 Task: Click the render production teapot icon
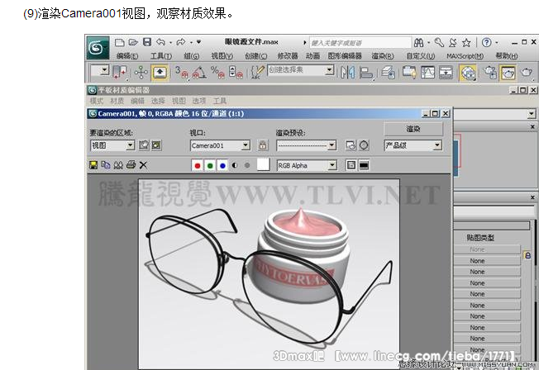(x=527, y=73)
